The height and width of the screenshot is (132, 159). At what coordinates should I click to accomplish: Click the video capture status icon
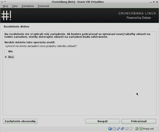coord(131,129)
